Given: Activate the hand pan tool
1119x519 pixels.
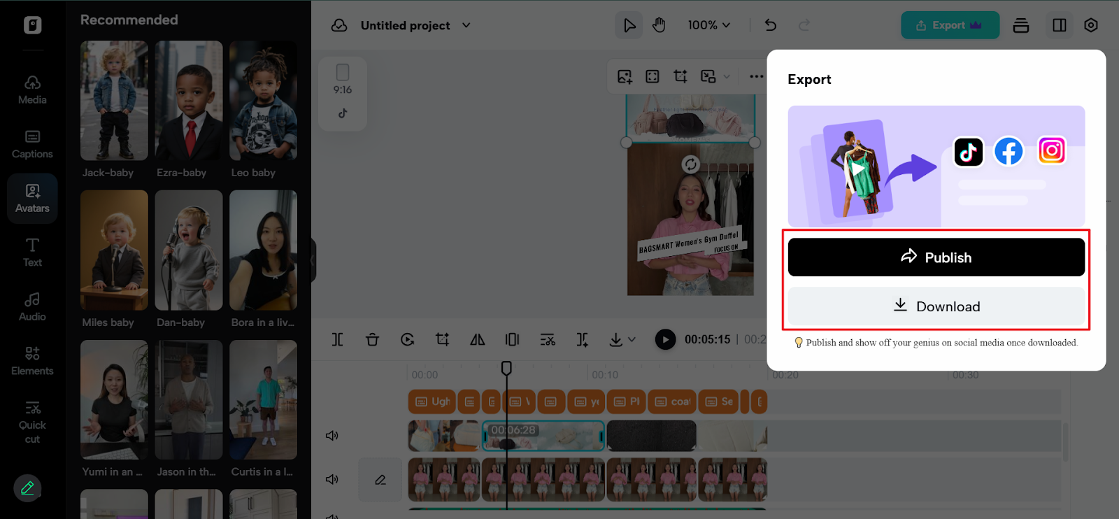Looking at the screenshot, I should point(658,26).
